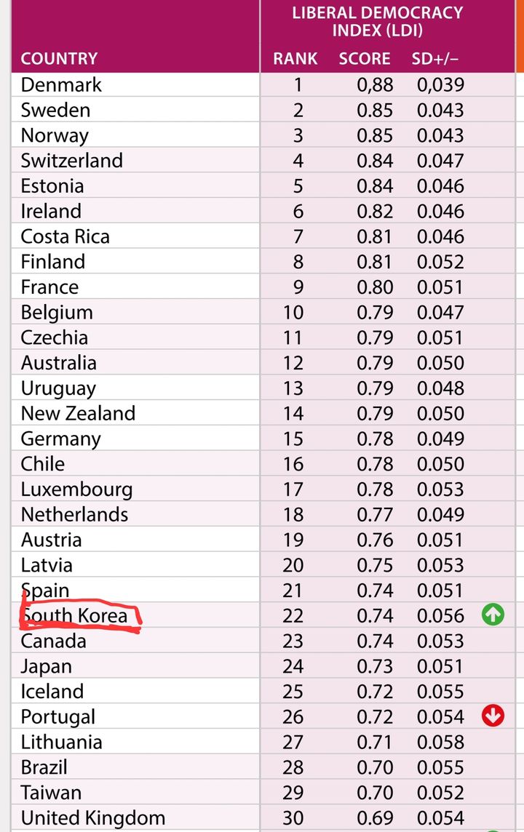
Task: Click the Costa Rica row label
Action: point(65,236)
